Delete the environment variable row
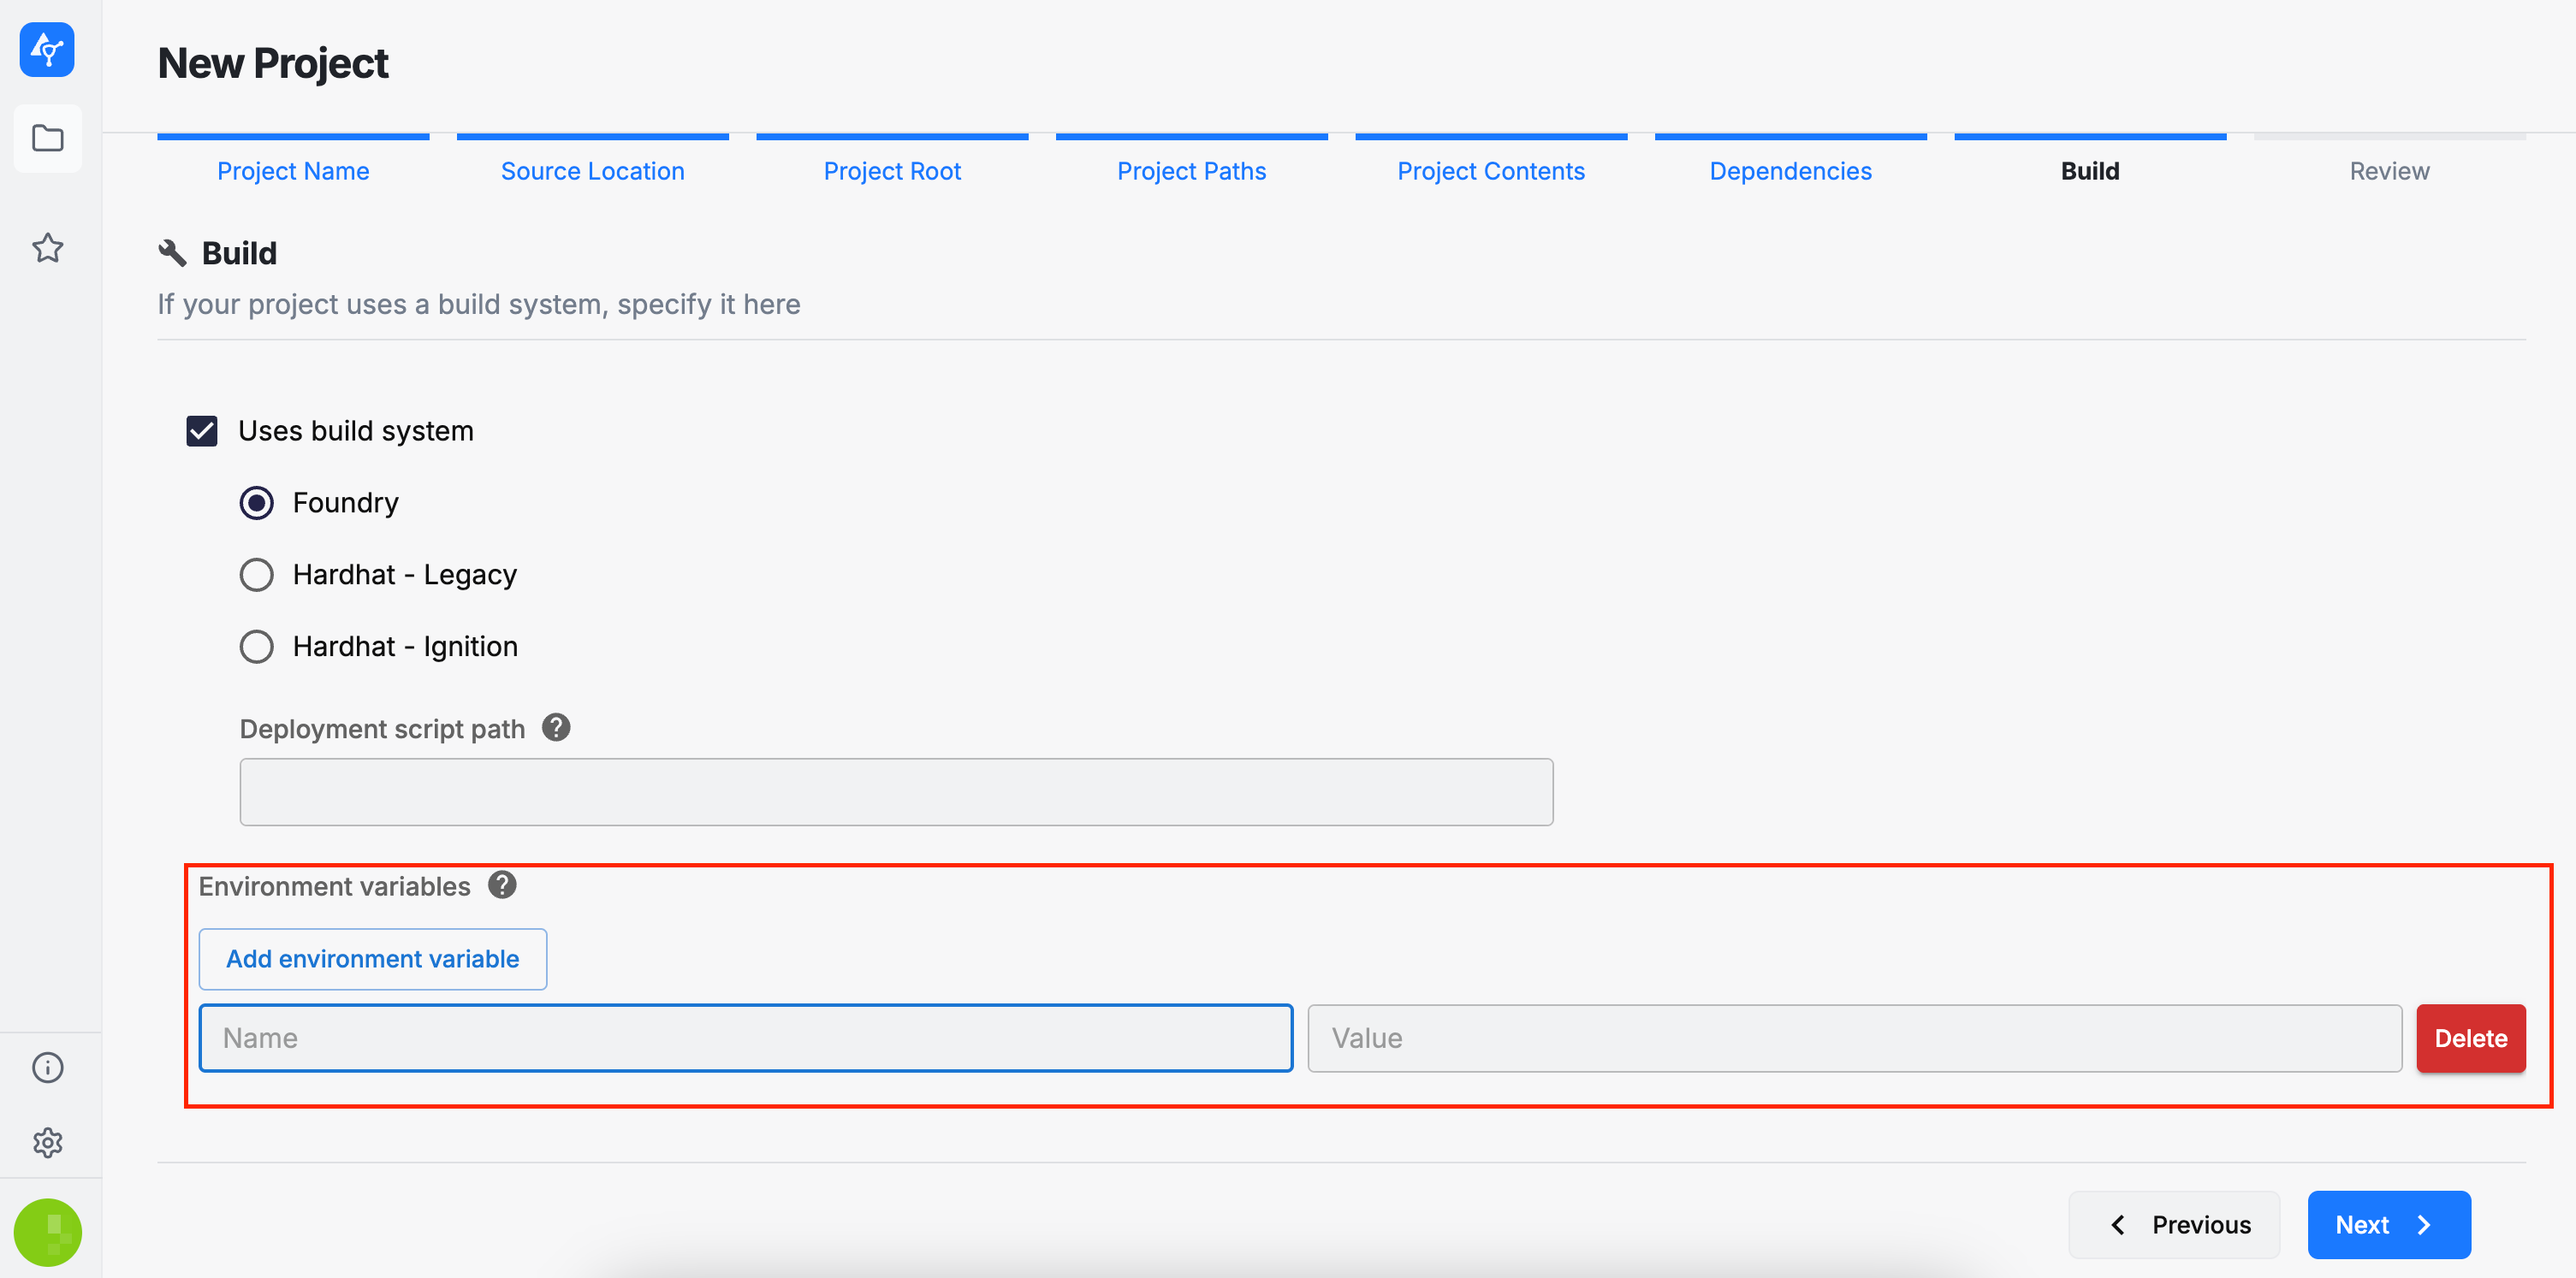The image size is (2576, 1278). point(2469,1038)
